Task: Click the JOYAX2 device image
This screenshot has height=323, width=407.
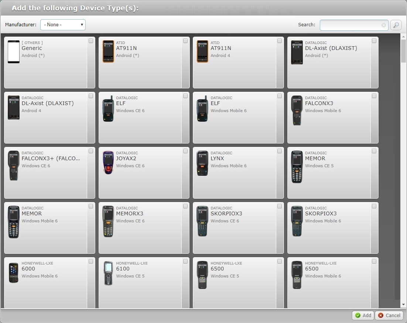Action: 108,162
